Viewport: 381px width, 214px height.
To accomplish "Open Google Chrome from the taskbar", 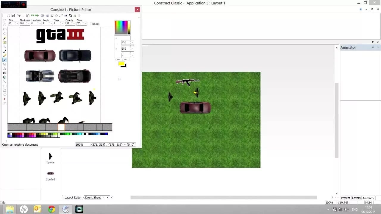I will coord(52,209).
